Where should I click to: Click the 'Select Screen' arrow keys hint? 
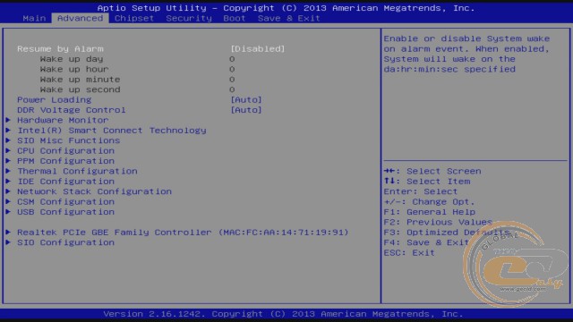pos(432,171)
